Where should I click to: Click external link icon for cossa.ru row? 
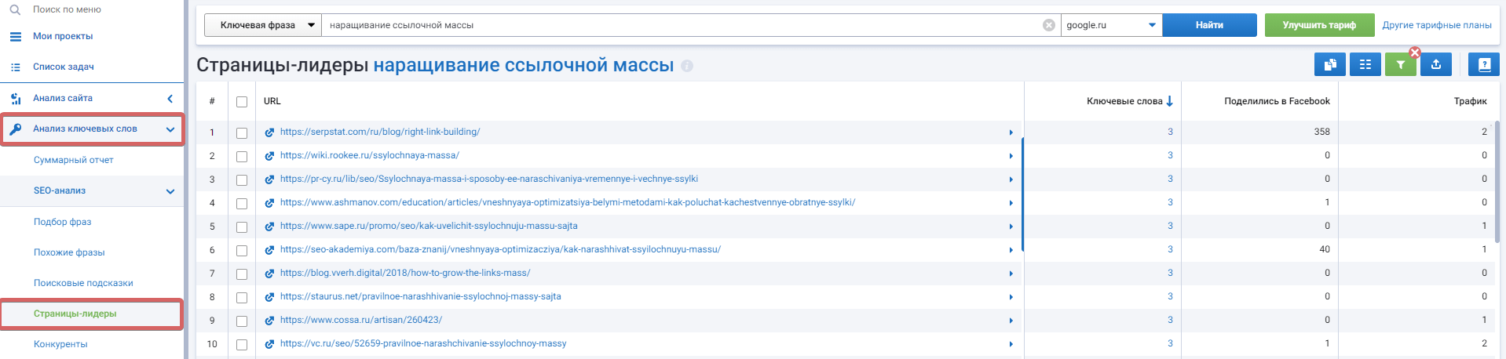(269, 321)
